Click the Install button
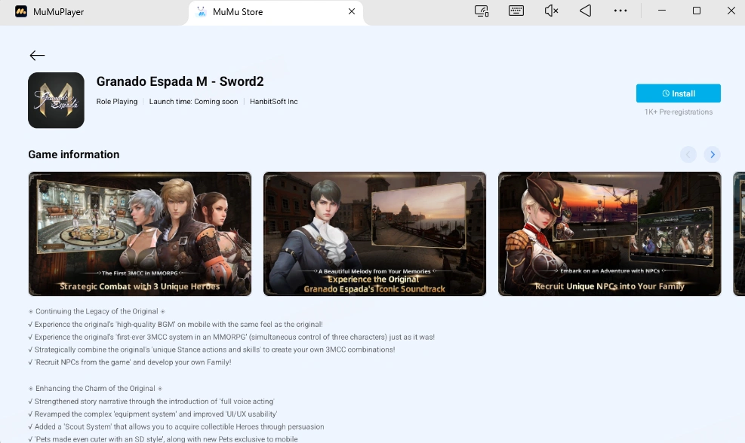 [678, 93]
